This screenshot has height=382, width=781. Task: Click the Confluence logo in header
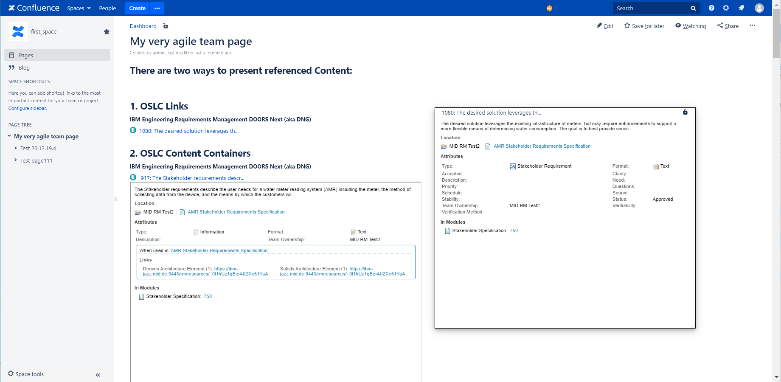tap(34, 8)
